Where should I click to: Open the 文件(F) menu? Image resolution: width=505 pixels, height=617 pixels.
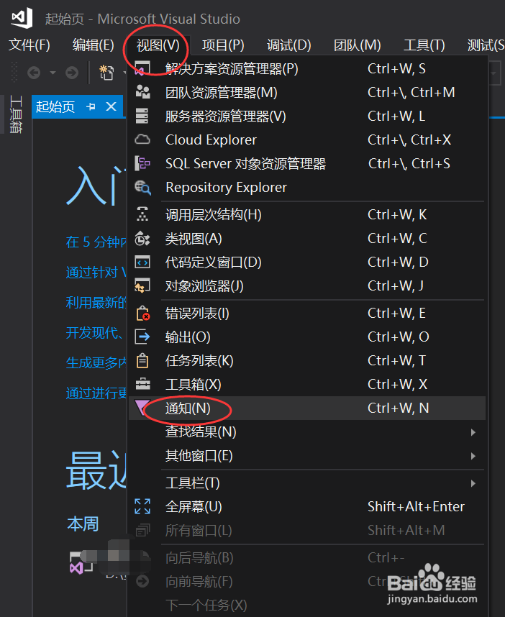point(29,45)
